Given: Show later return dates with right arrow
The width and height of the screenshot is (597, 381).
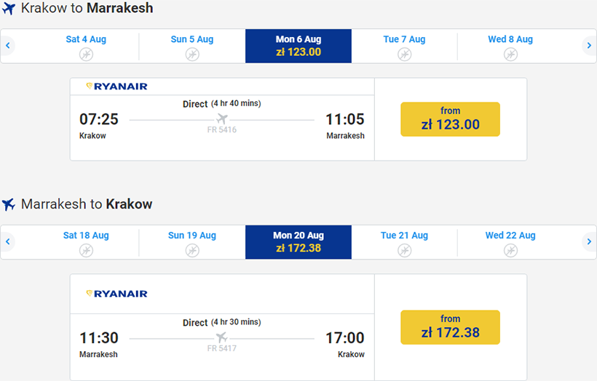Looking at the screenshot, I should click(x=589, y=241).
